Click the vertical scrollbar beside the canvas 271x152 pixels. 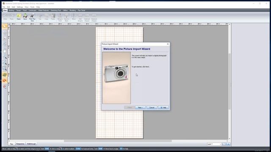(230, 81)
